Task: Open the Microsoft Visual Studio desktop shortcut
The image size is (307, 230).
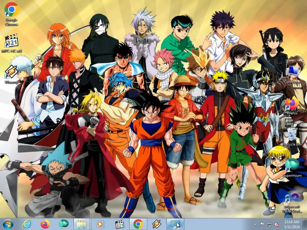Action: [x=292, y=203]
